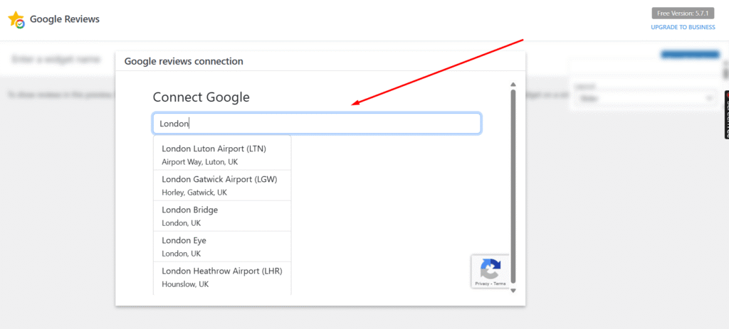Click the dialog scrollbar down arrow

pyautogui.click(x=513, y=291)
